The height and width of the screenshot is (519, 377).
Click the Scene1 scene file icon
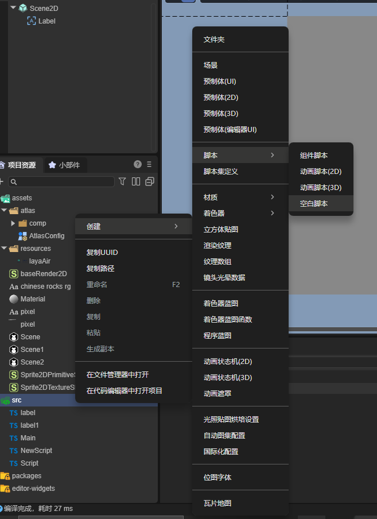coord(14,350)
